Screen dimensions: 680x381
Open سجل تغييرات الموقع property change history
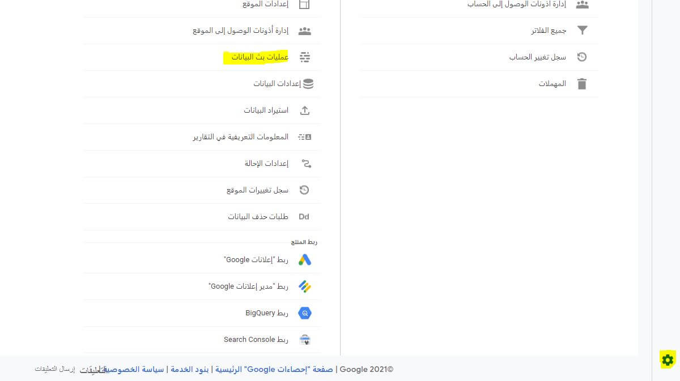pos(257,190)
